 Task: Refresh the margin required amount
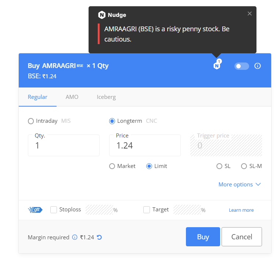pos(99,237)
